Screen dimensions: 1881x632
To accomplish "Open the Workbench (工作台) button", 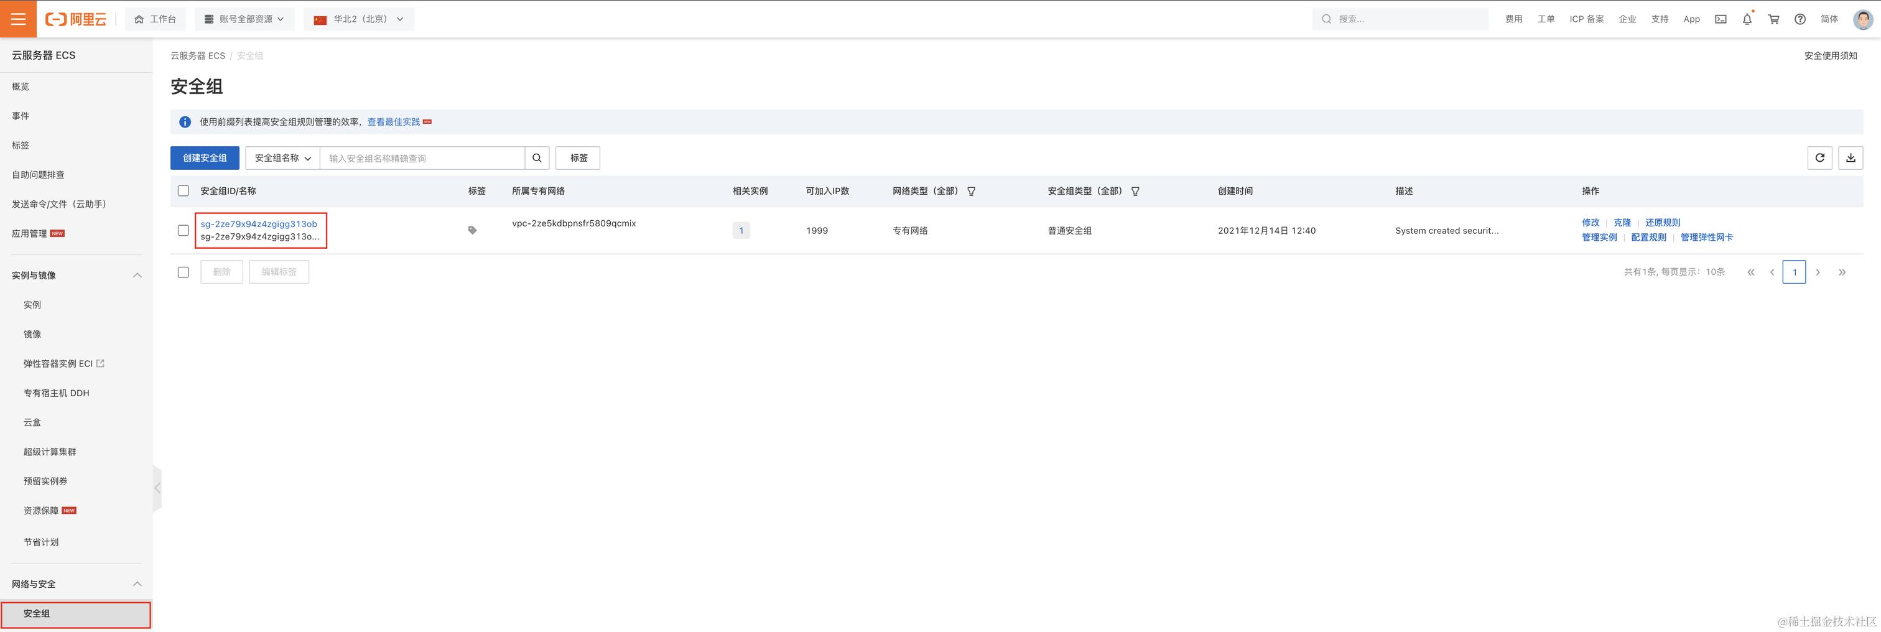I will click(x=156, y=19).
